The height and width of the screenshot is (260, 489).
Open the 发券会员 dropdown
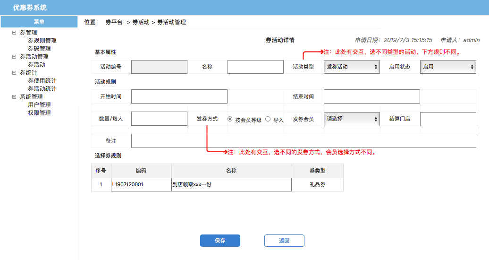pos(352,119)
